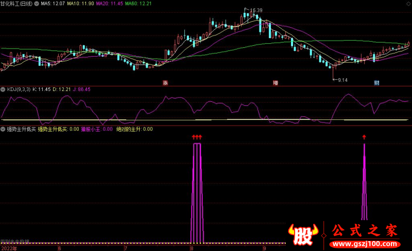Click the red 增 event marker icon

[x=276, y=82]
